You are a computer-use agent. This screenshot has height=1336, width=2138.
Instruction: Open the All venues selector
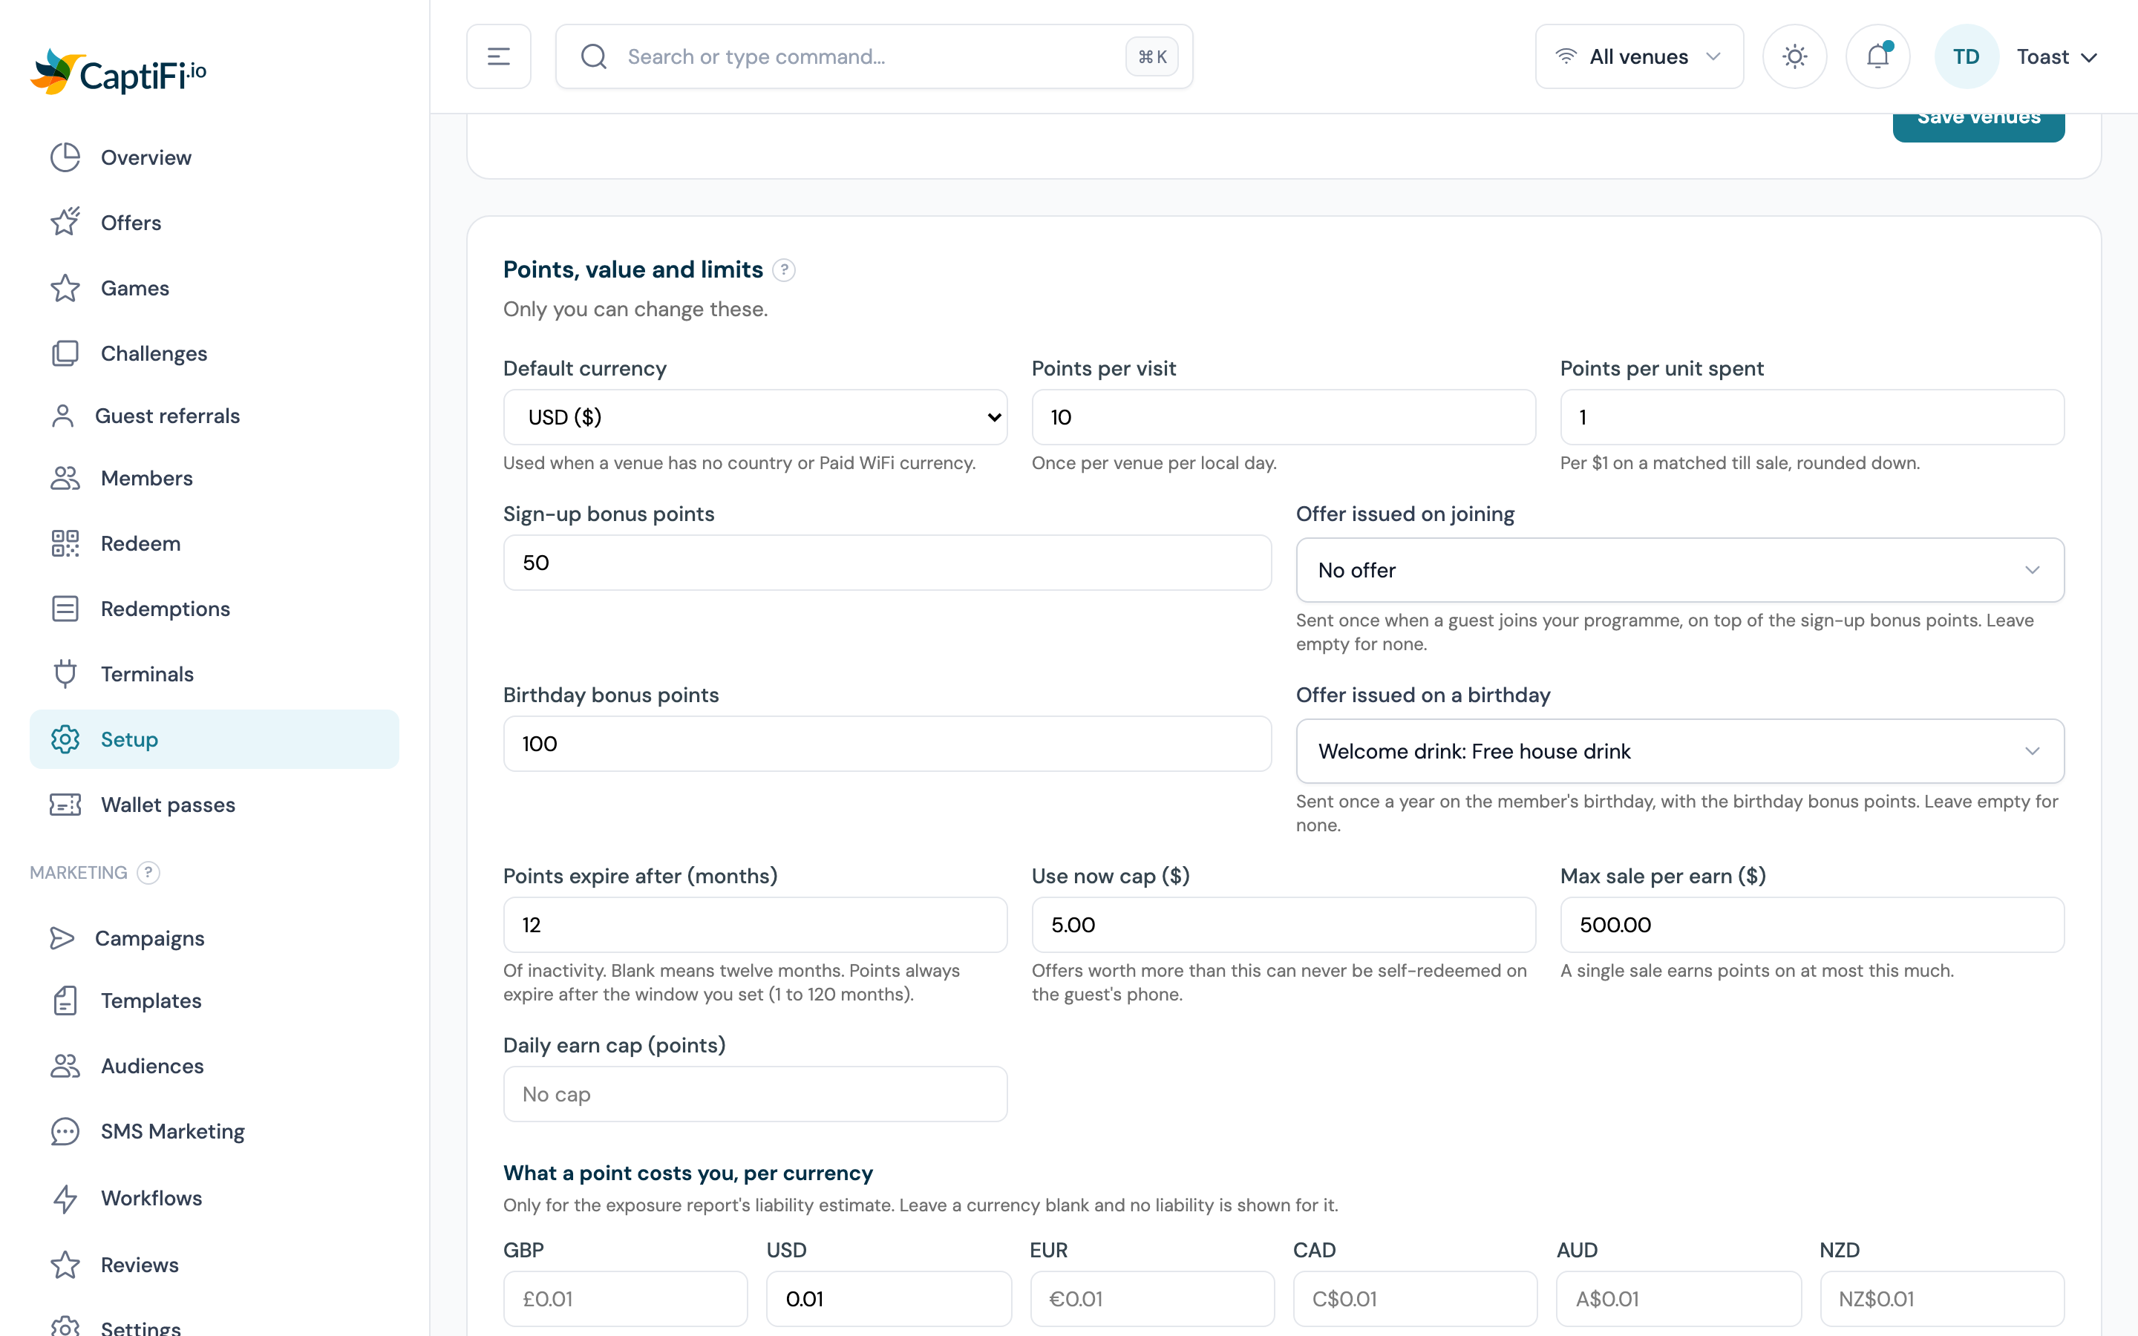[1639, 56]
